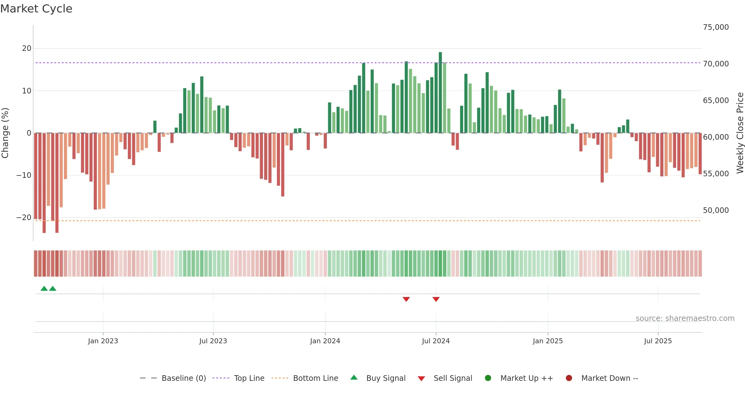Click the Jul 2023 axis label
Viewport: 745px width, 419px height.
[213, 341]
